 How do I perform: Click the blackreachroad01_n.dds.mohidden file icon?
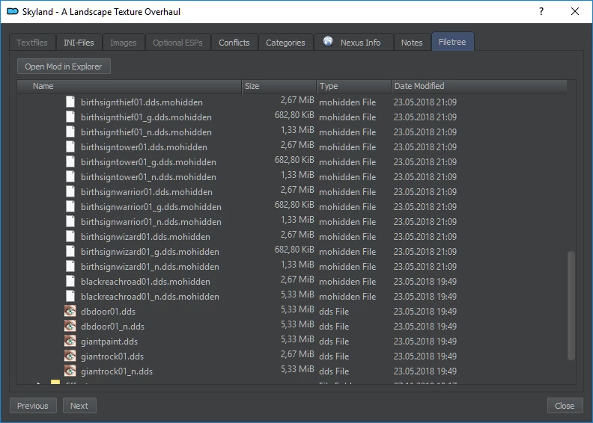coord(70,297)
